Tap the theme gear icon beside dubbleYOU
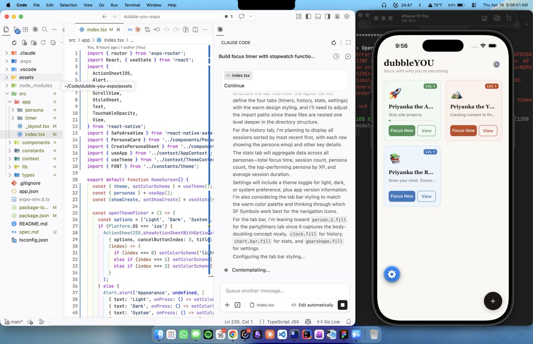Viewport: 533px width, 344px height. [497, 64]
